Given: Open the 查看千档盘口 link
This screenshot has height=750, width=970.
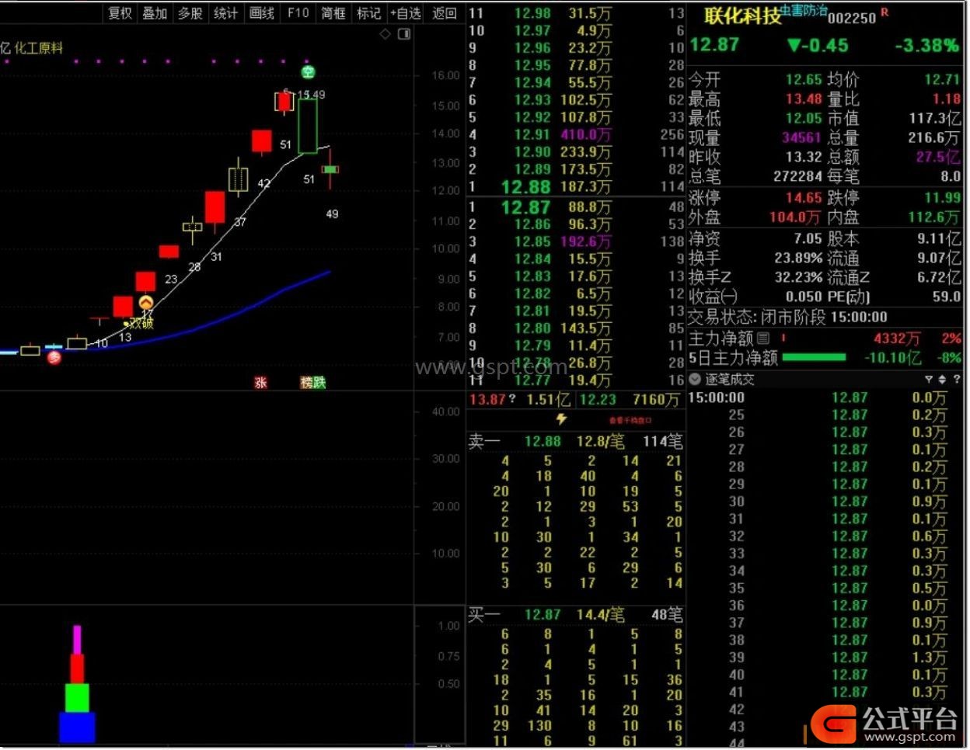Looking at the screenshot, I should point(630,420).
